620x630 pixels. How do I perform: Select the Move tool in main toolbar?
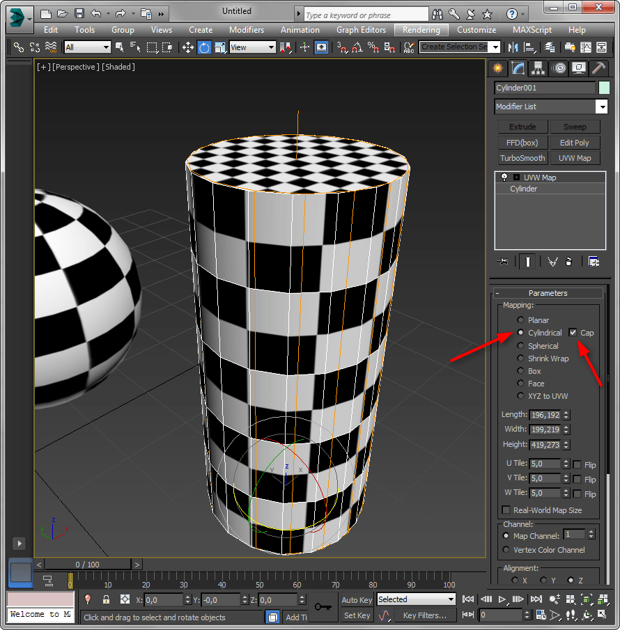188,47
